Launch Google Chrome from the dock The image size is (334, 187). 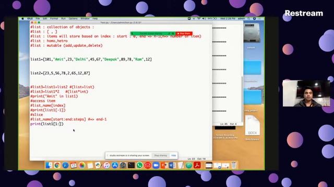tap(57, 165)
